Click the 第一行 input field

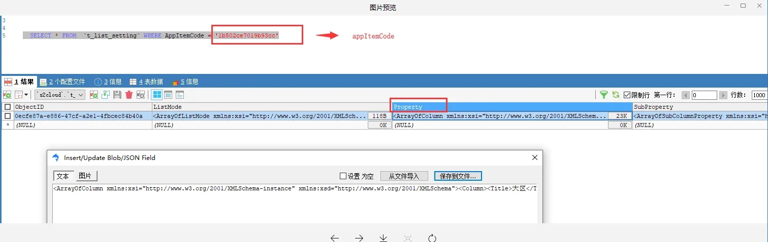(703, 95)
